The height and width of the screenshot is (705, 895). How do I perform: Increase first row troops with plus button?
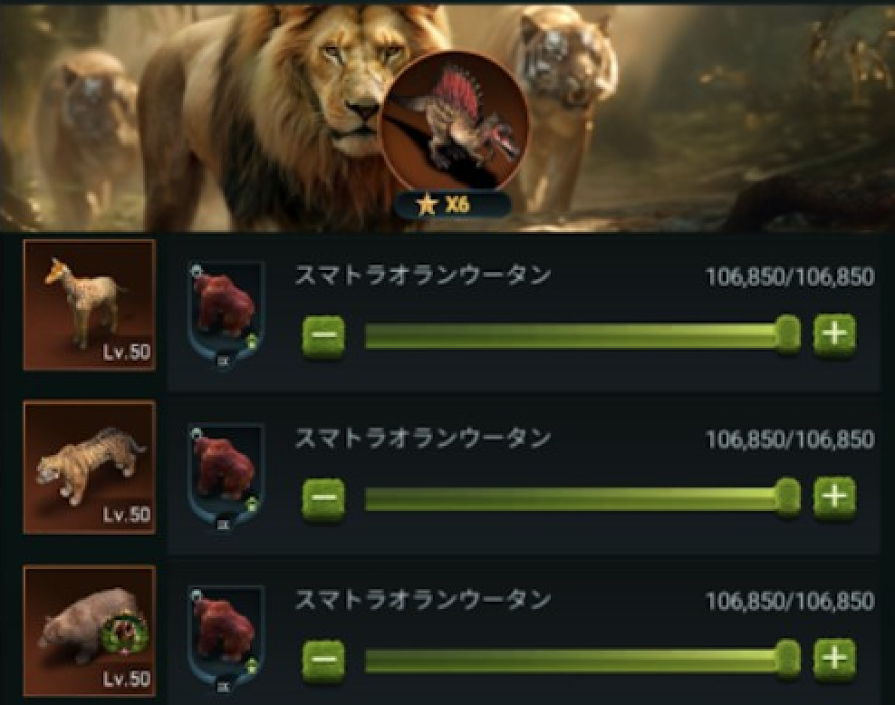[x=834, y=334]
